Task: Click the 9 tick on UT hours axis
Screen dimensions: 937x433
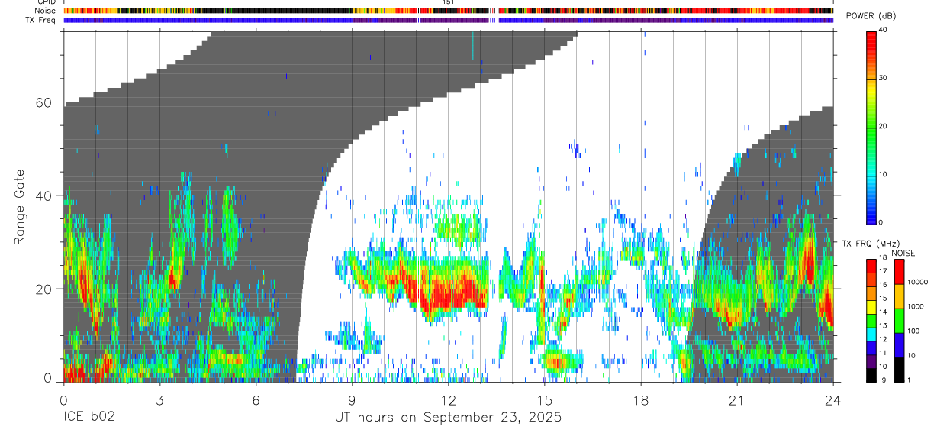Action: (x=352, y=399)
